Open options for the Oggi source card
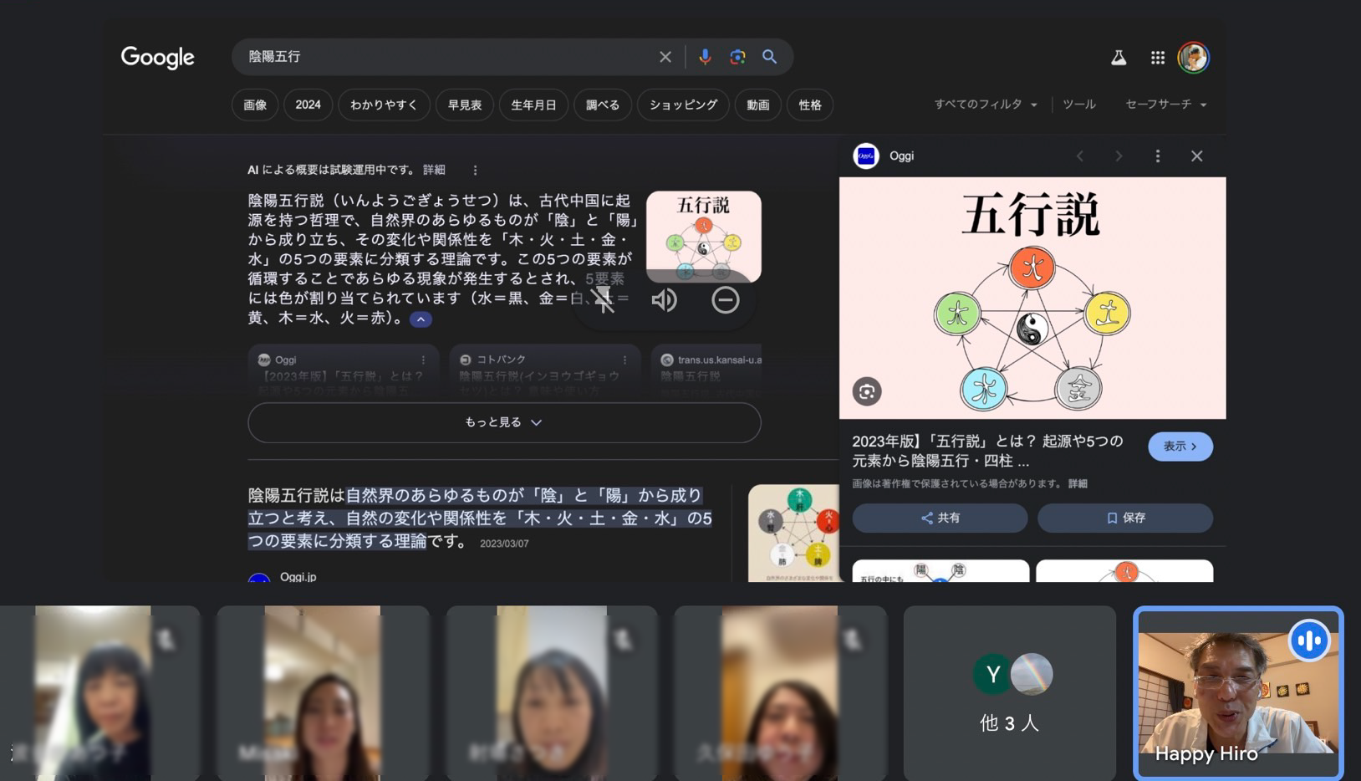Screen dimensions: 1361x781 [x=423, y=360]
